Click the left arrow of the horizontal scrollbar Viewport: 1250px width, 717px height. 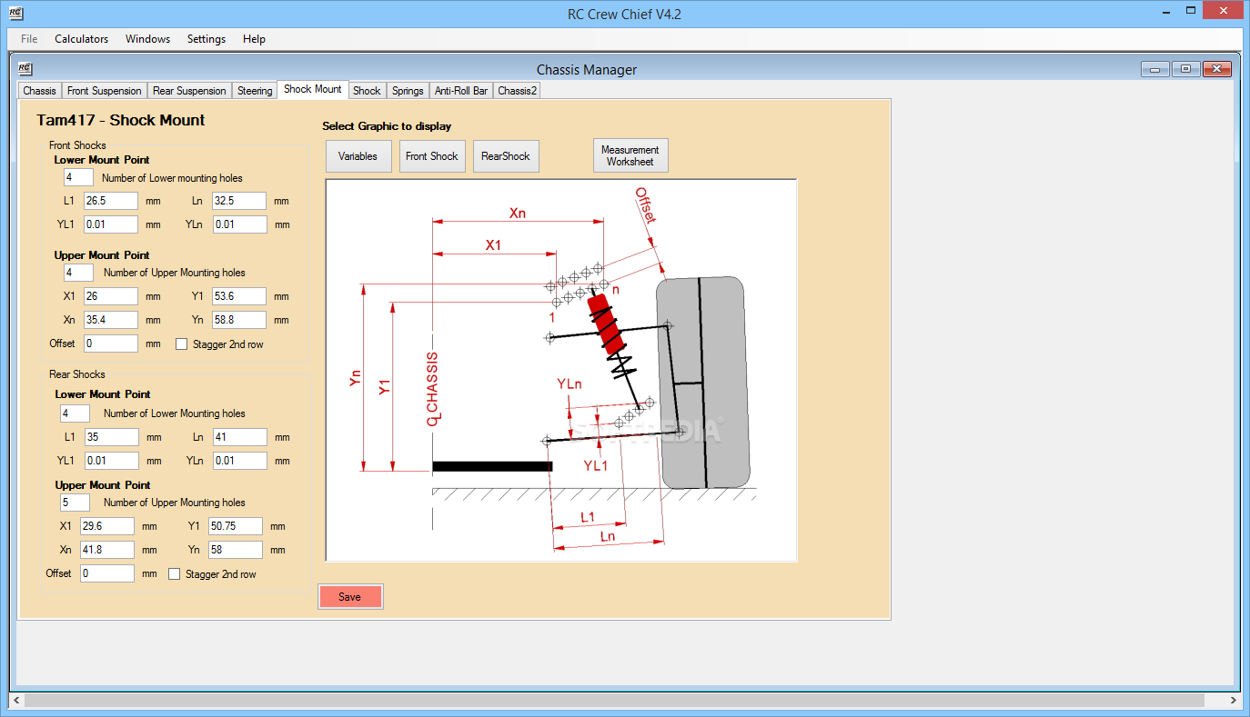click(15, 701)
